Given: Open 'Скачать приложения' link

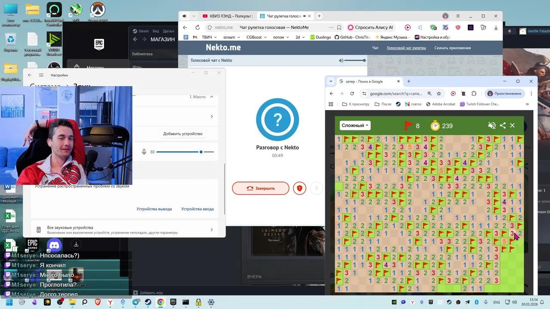Looking at the screenshot, I should point(452,48).
